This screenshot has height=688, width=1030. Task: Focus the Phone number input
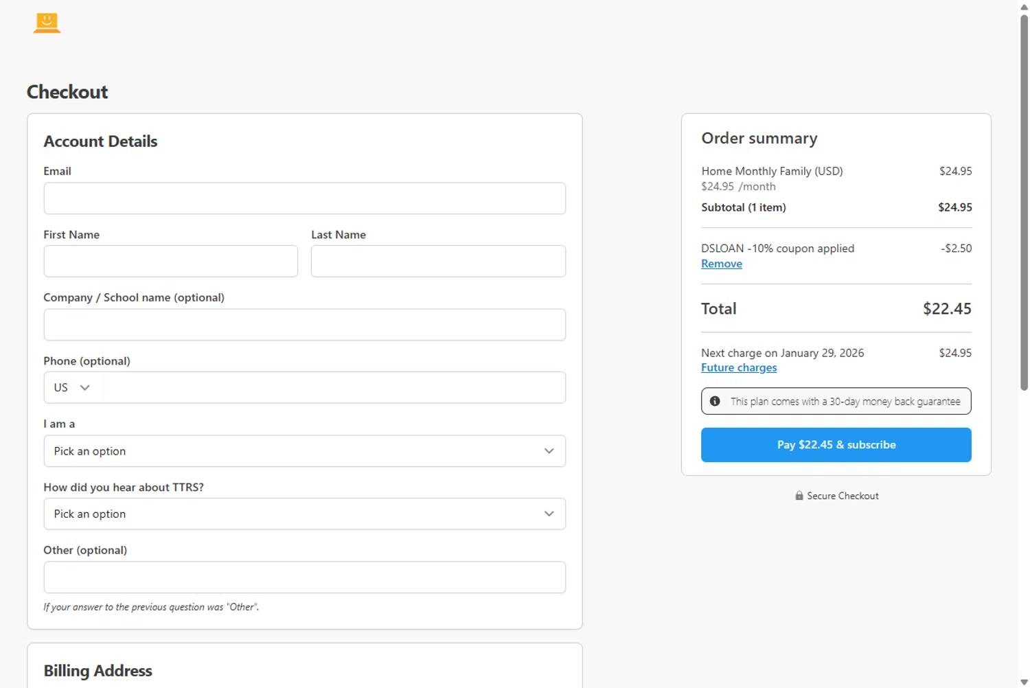click(333, 387)
